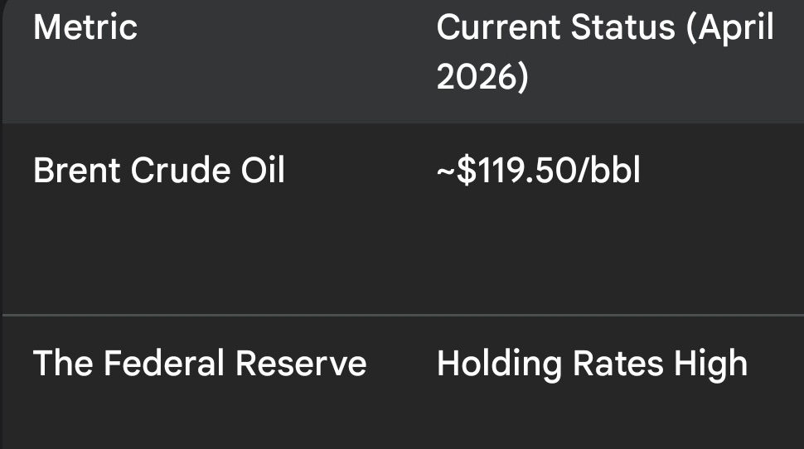The height and width of the screenshot is (449, 804).
Task: Select the Brent Crude Oil cell
Action: coord(159,170)
